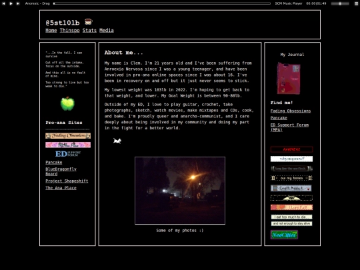Open the Thinspo nav link

[x=69, y=30]
